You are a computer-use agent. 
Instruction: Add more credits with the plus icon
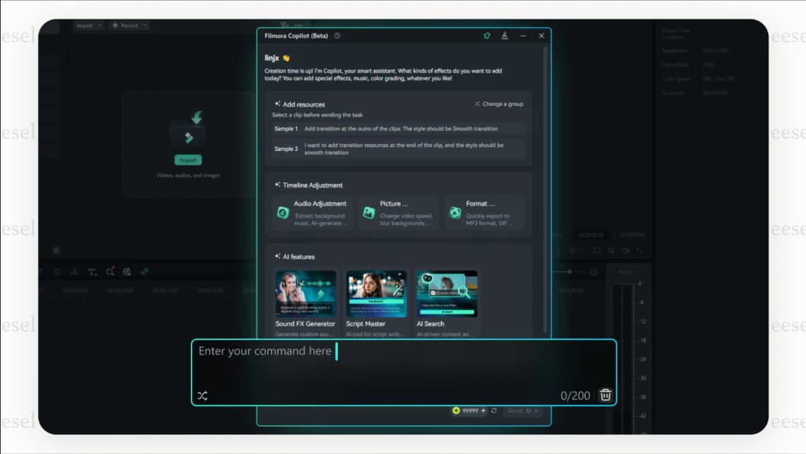click(483, 411)
